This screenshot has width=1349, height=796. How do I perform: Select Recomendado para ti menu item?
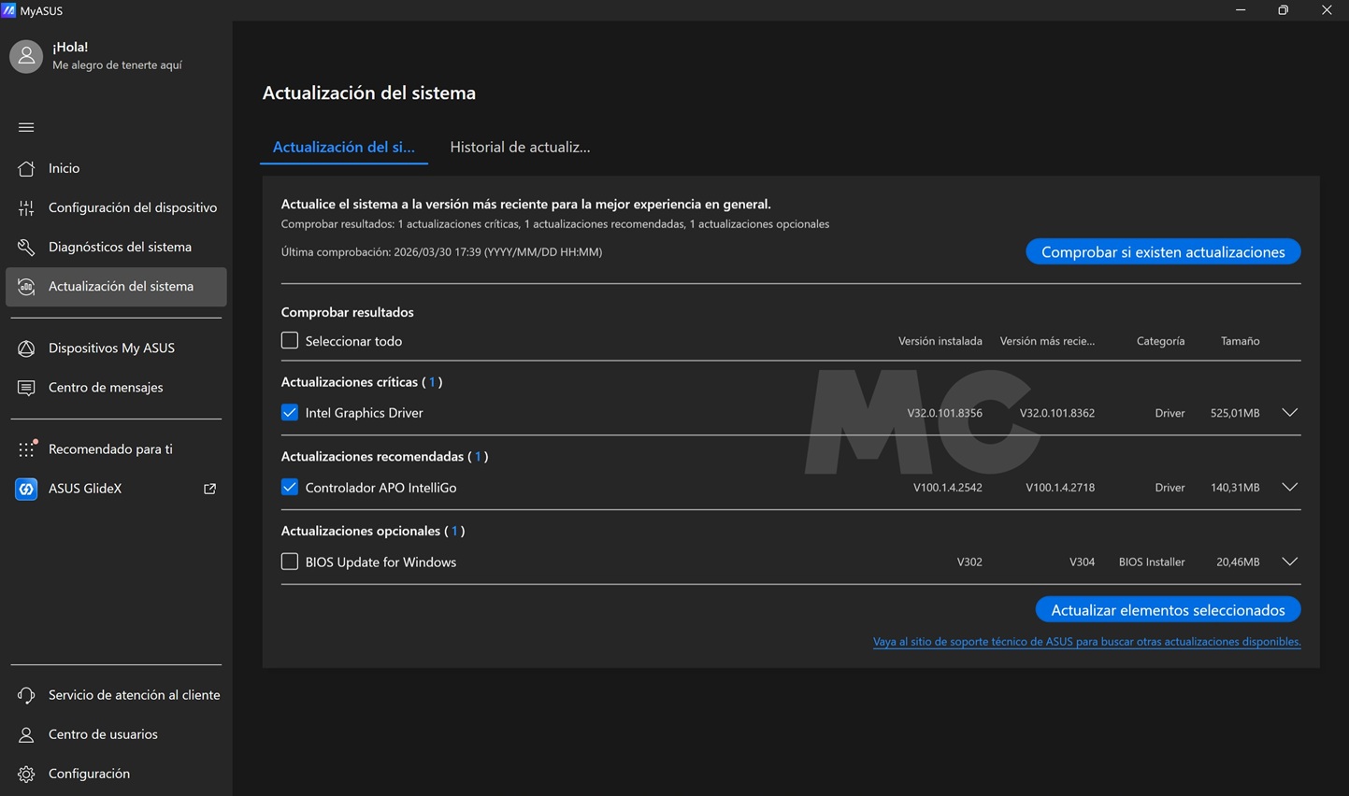coord(110,448)
